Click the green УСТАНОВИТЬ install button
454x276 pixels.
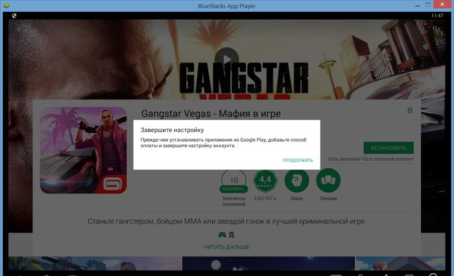[388, 148]
